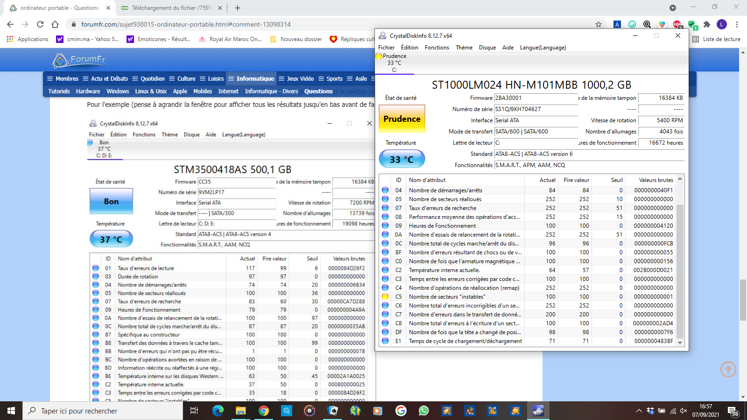747x420 pixels.
Task: Open browser home page icon
Action: 55,24
